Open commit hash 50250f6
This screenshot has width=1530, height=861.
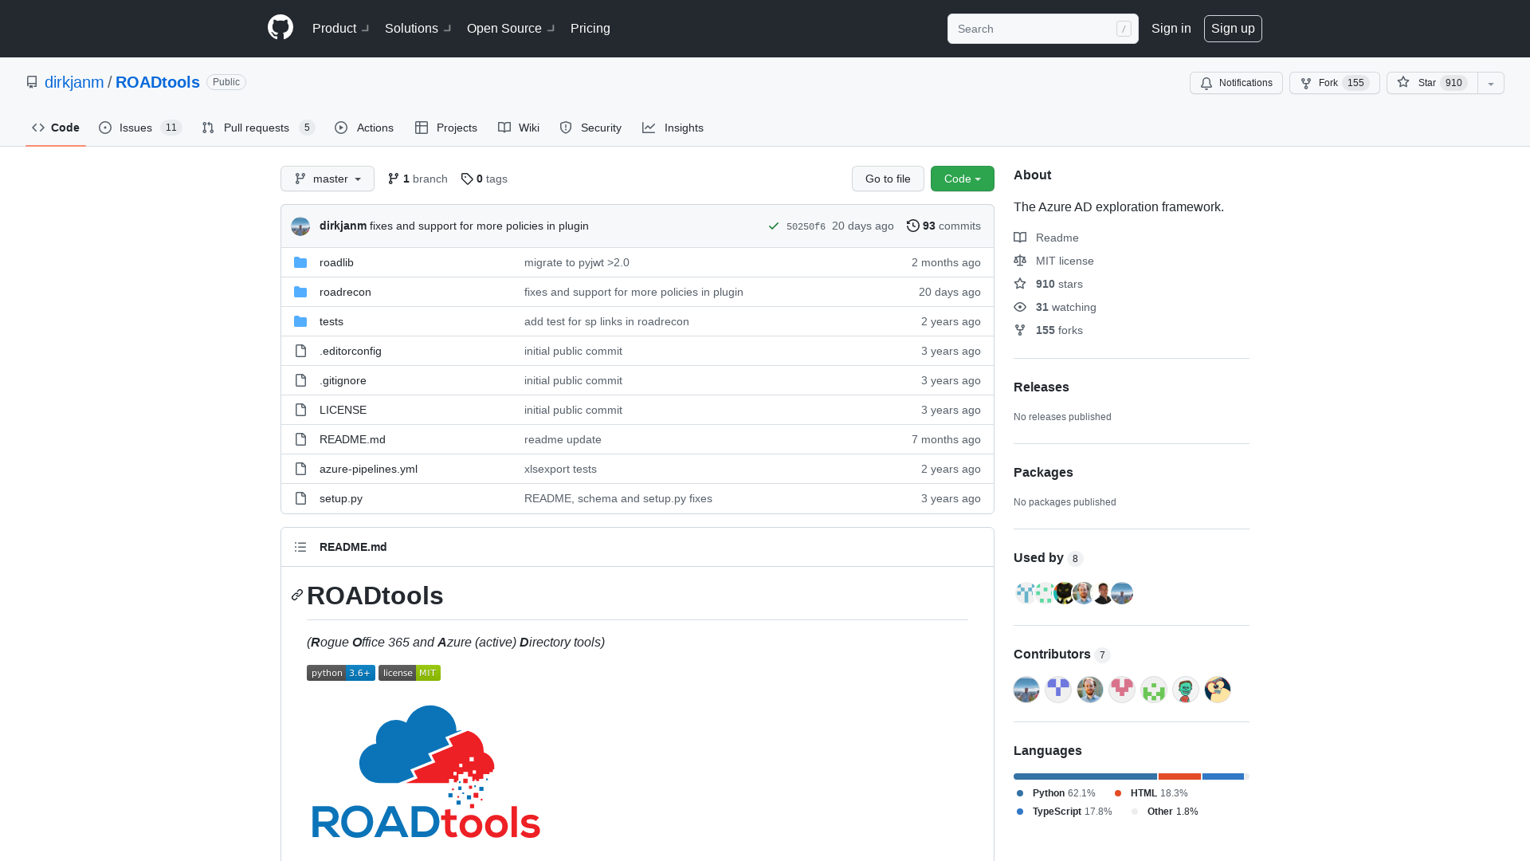click(x=806, y=226)
